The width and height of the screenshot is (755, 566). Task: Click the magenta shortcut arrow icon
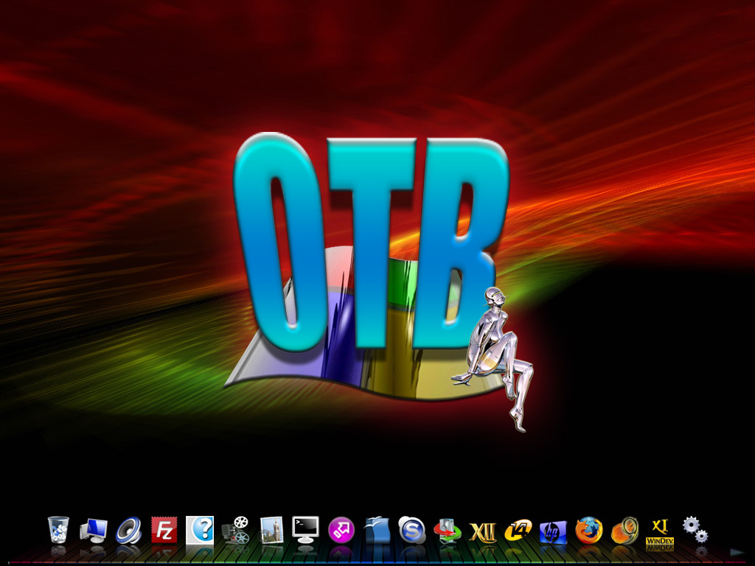click(341, 531)
